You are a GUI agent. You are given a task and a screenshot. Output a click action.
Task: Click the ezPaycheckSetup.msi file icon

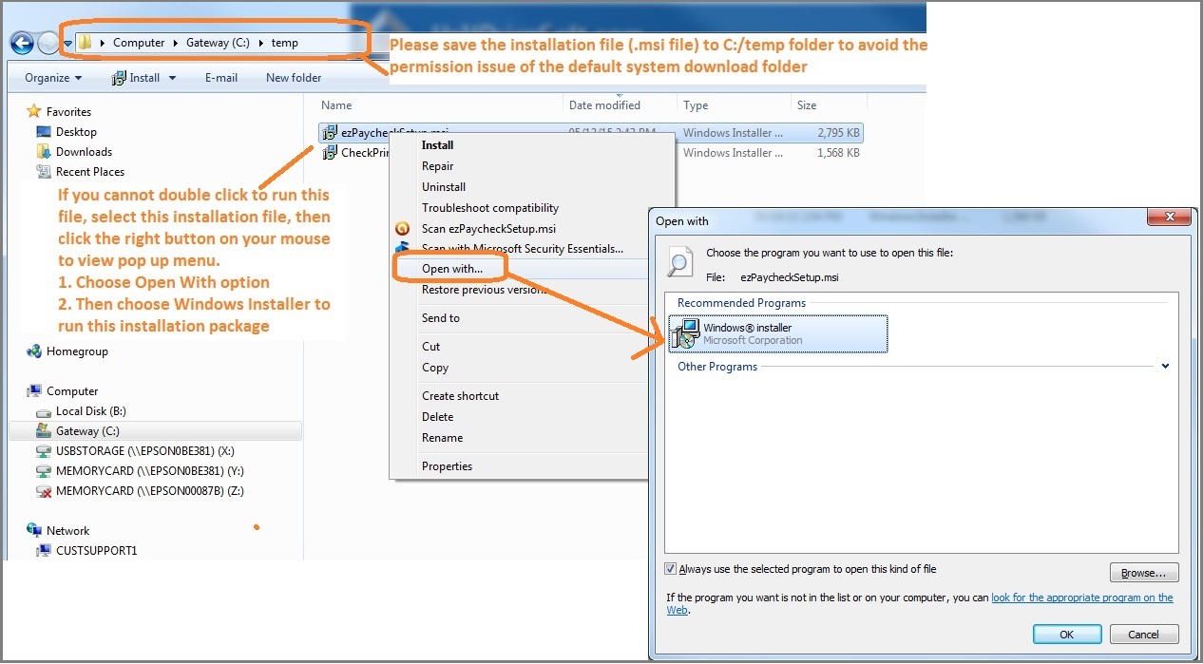330,133
